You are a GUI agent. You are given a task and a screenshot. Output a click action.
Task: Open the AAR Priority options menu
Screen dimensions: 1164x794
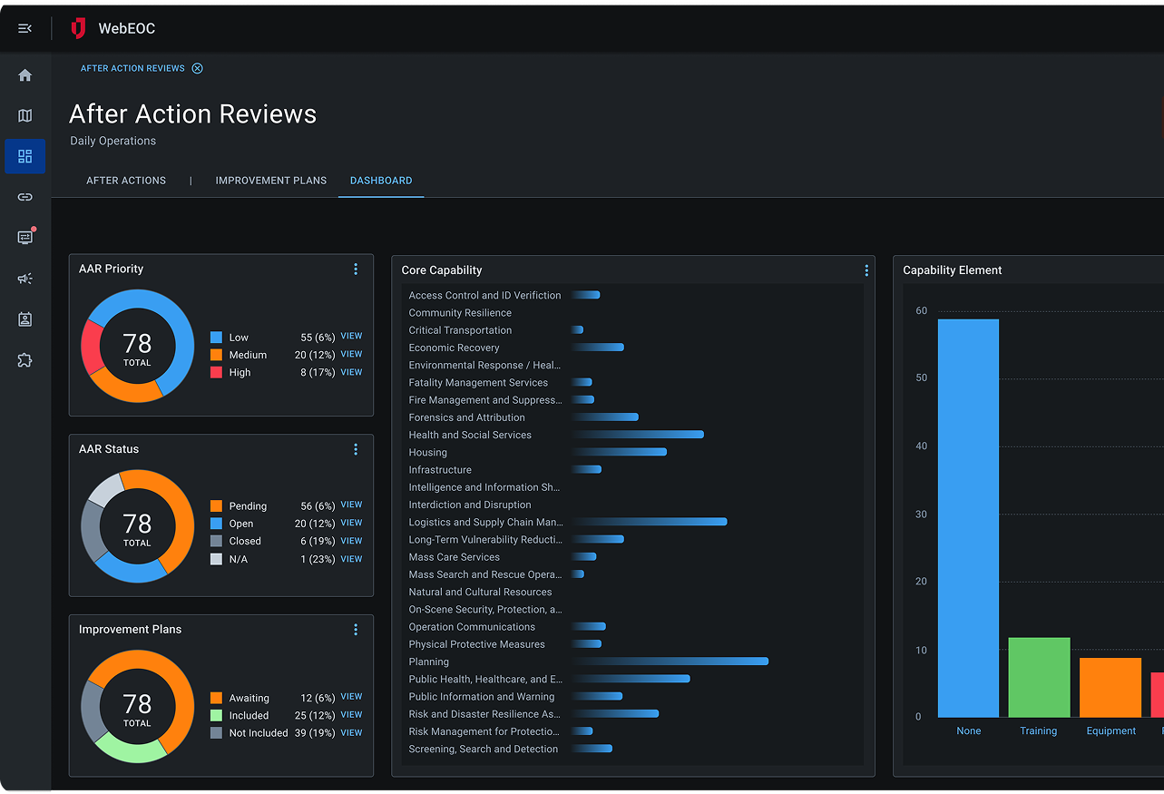pos(356,269)
